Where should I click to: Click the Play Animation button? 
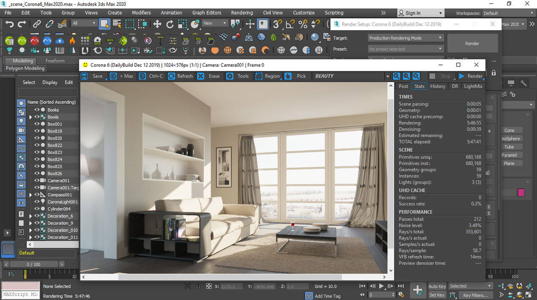[382, 286]
